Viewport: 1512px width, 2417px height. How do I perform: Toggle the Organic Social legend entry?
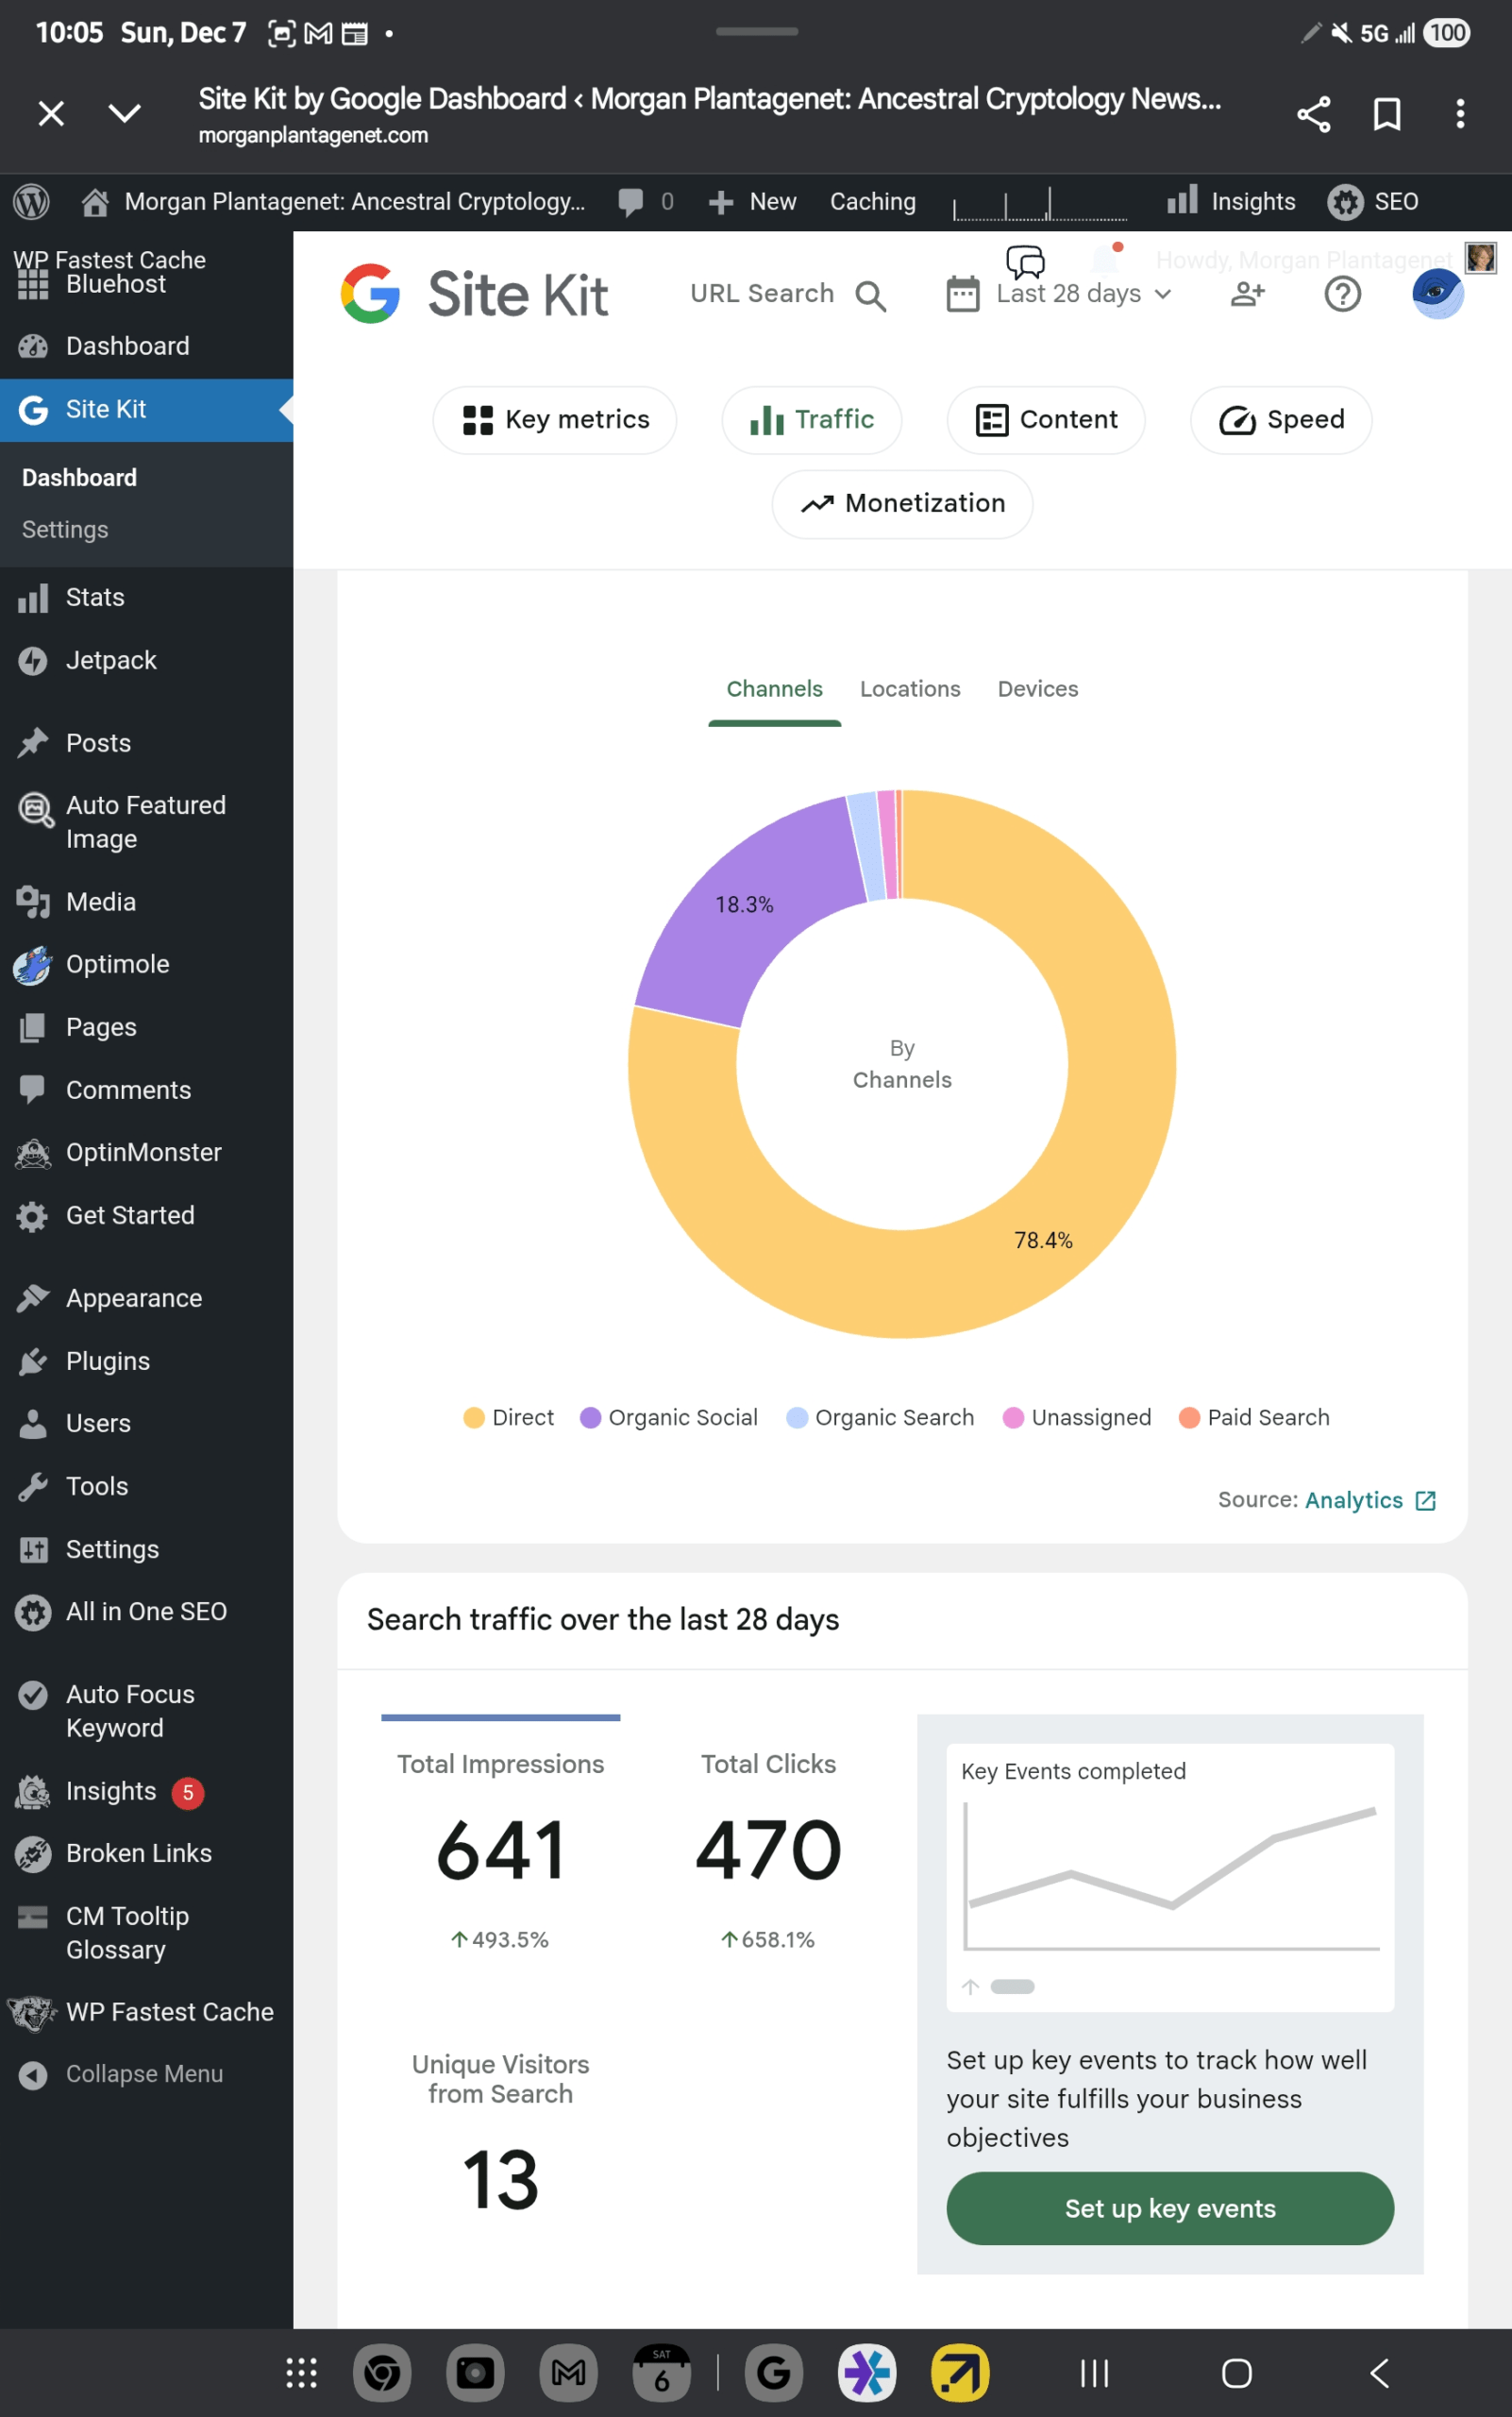tap(668, 1417)
